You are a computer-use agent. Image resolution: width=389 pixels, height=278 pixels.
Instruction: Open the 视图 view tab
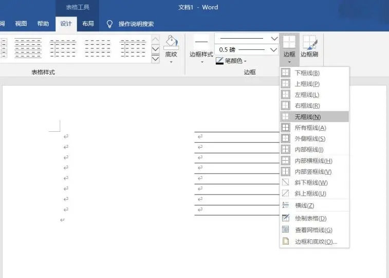21,24
